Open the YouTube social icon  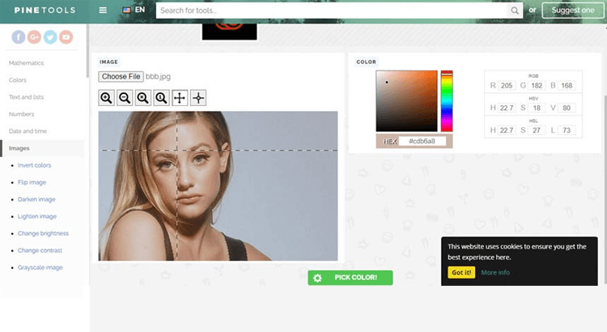tap(66, 36)
